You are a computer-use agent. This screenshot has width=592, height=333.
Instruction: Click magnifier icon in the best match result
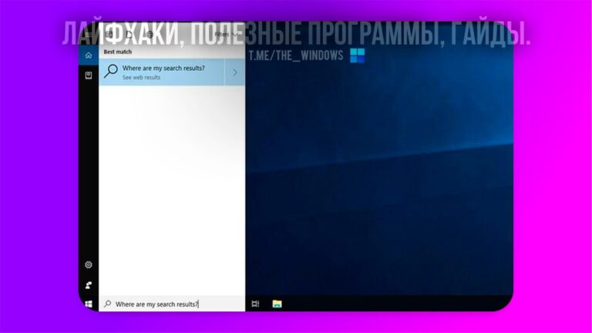pyautogui.click(x=111, y=71)
